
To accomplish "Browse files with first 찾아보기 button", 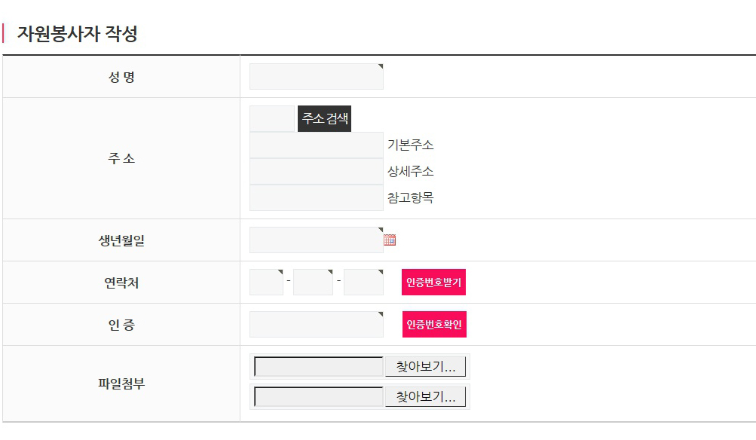I will point(426,367).
